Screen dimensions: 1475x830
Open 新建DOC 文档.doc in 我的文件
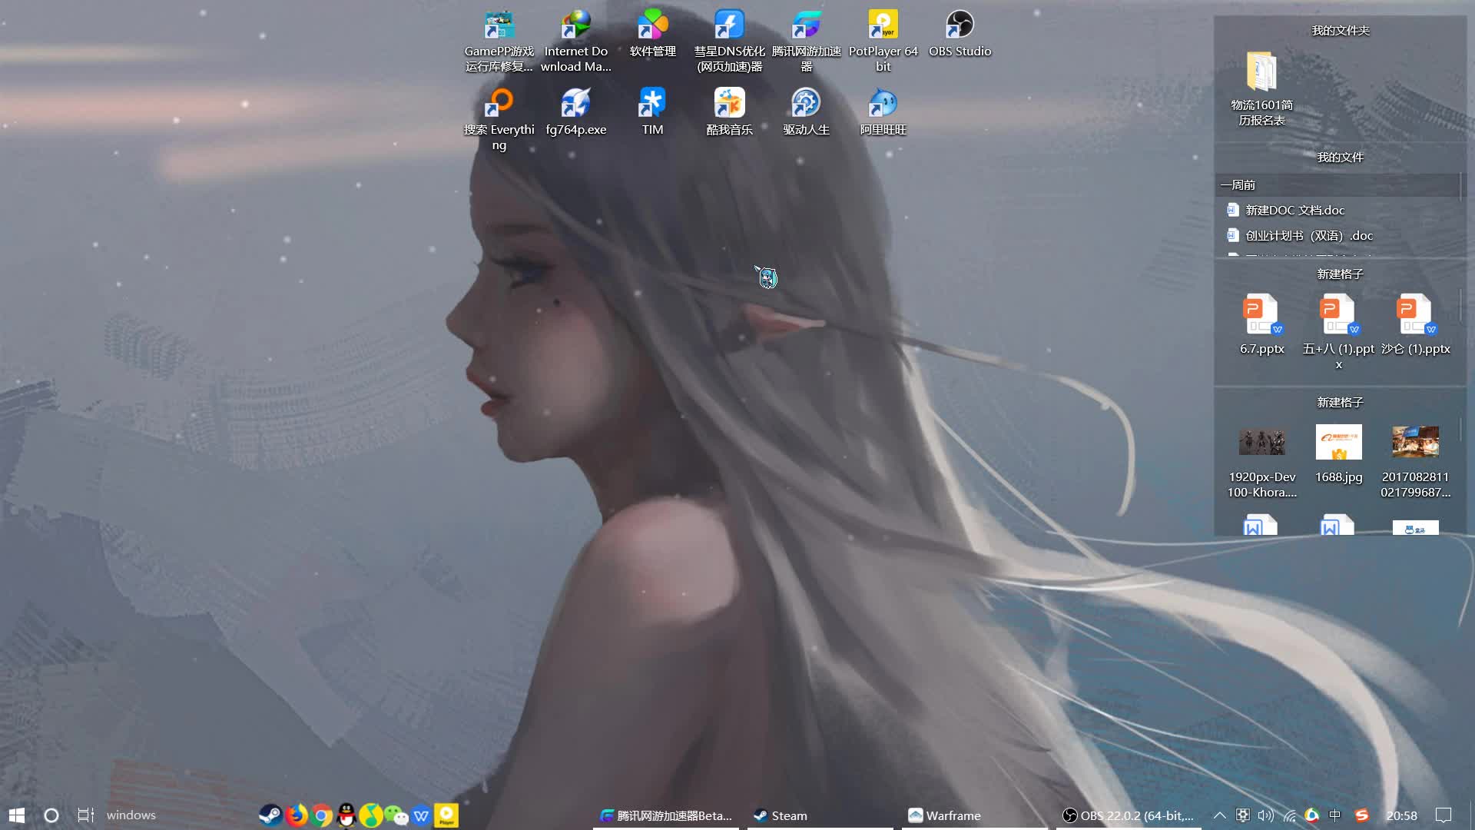(1294, 210)
